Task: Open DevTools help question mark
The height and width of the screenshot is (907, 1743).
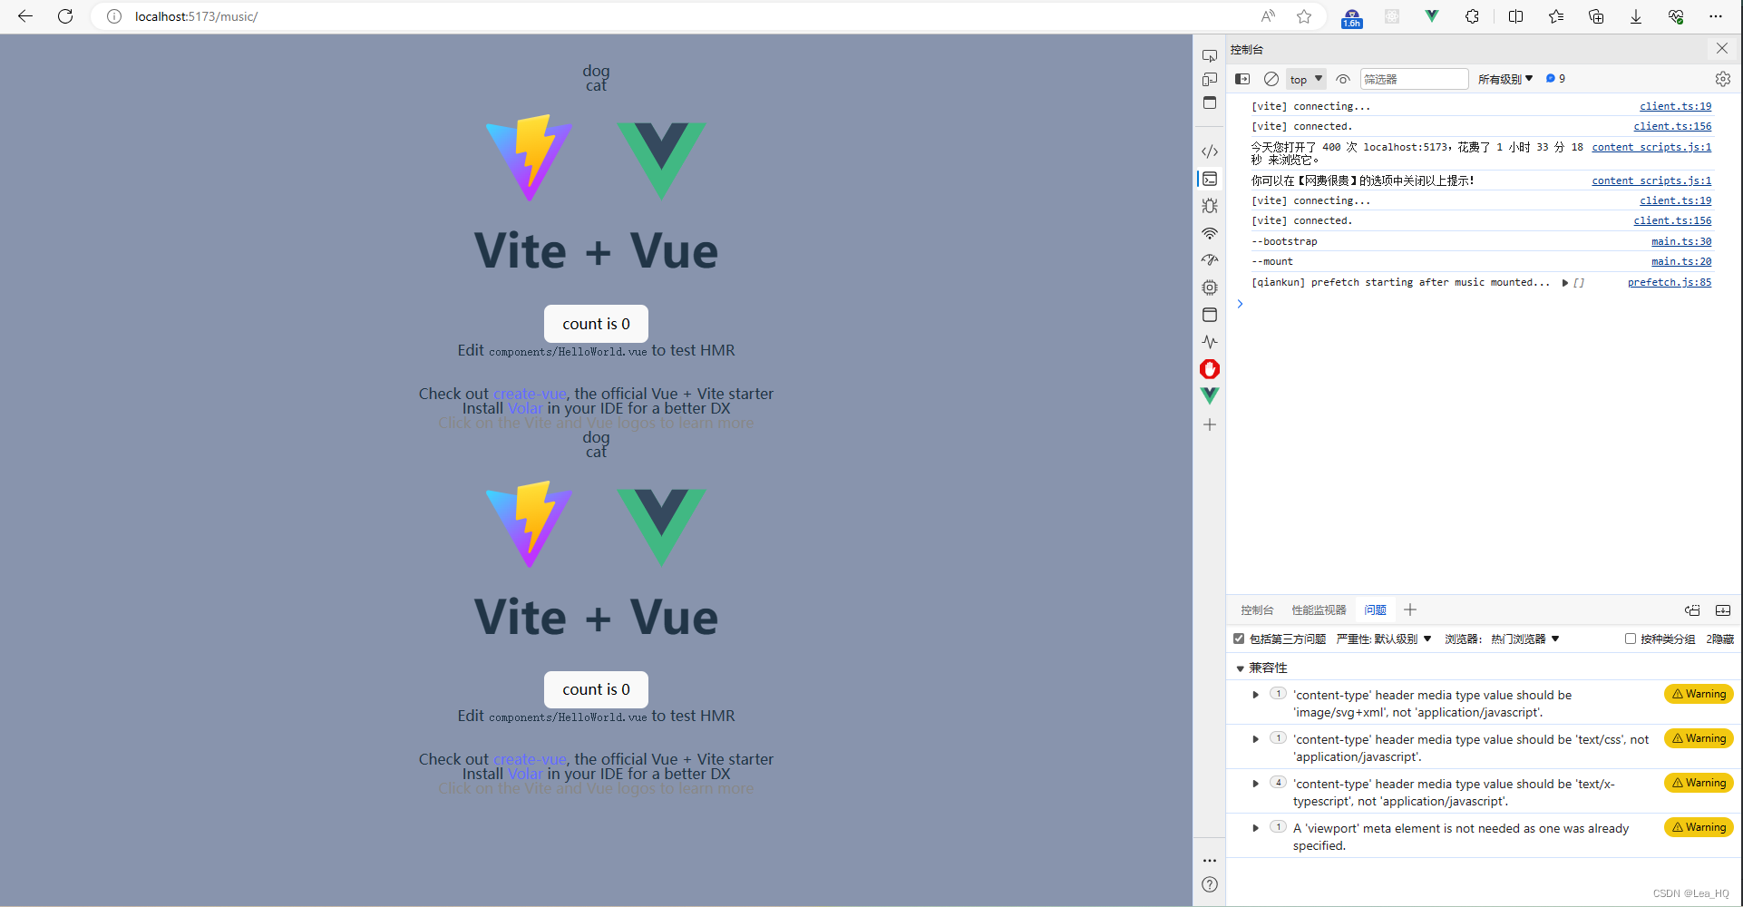Action: [1210, 884]
